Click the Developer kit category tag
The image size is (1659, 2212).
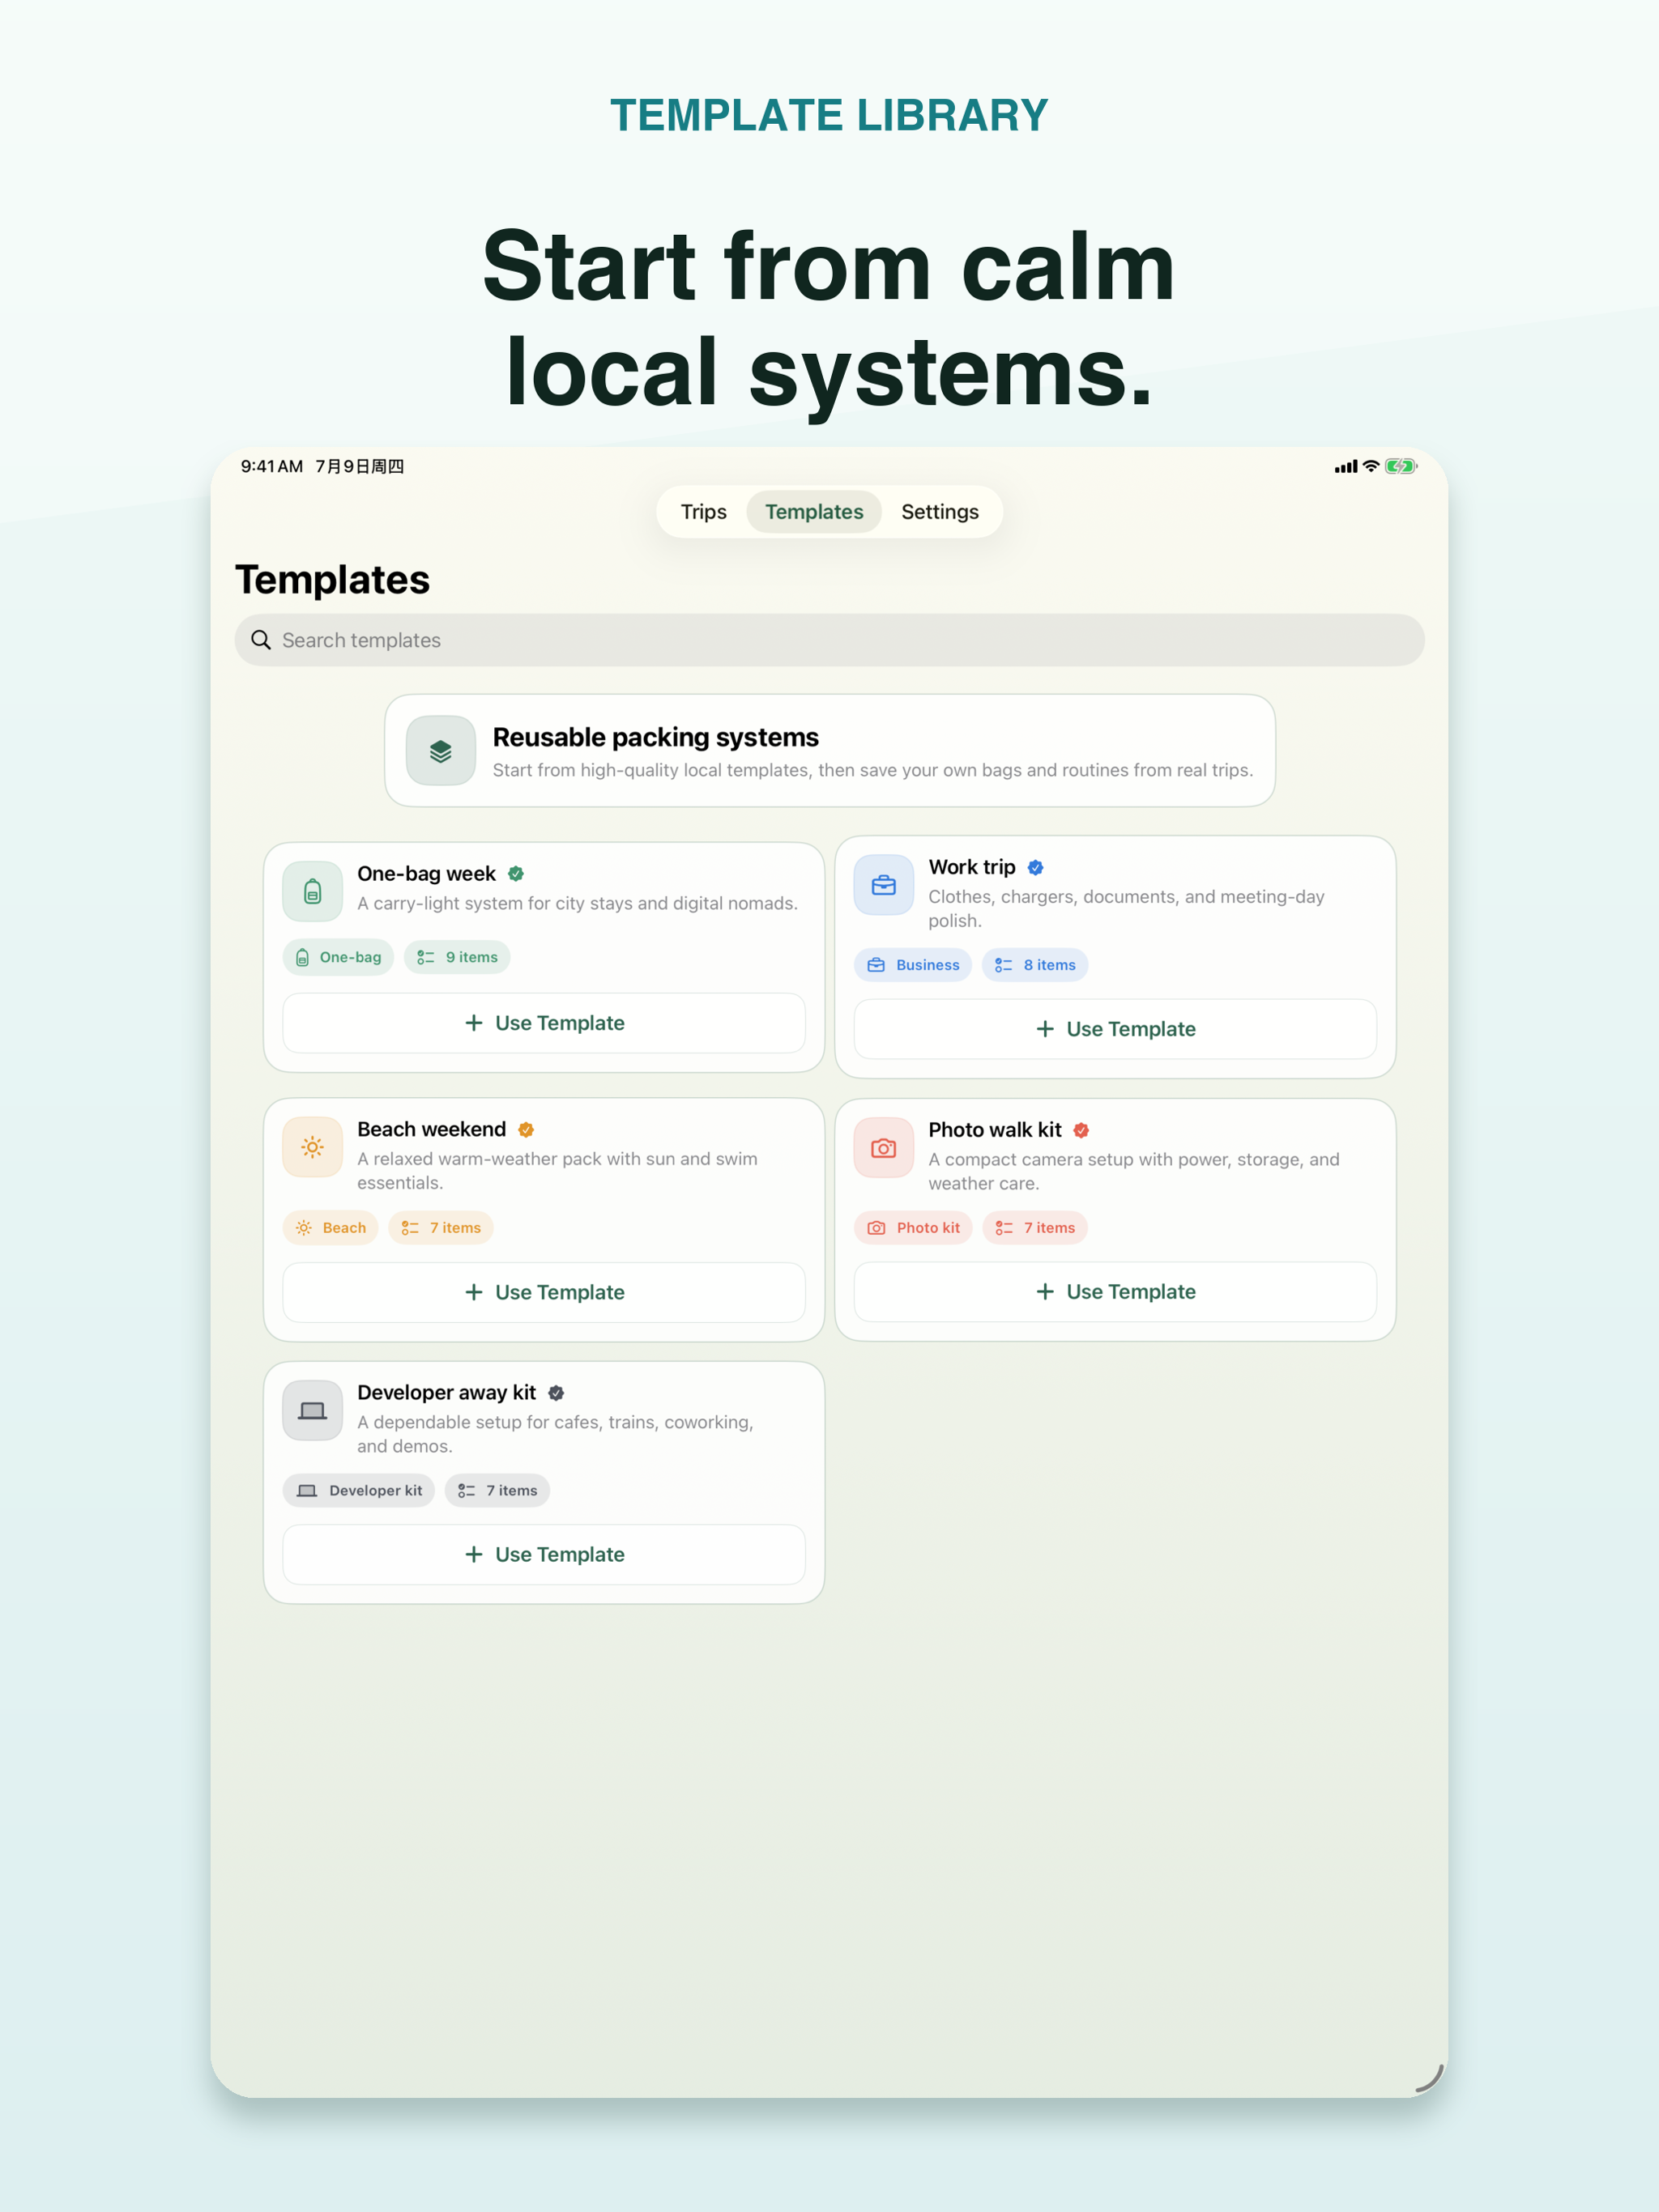[x=358, y=1491]
